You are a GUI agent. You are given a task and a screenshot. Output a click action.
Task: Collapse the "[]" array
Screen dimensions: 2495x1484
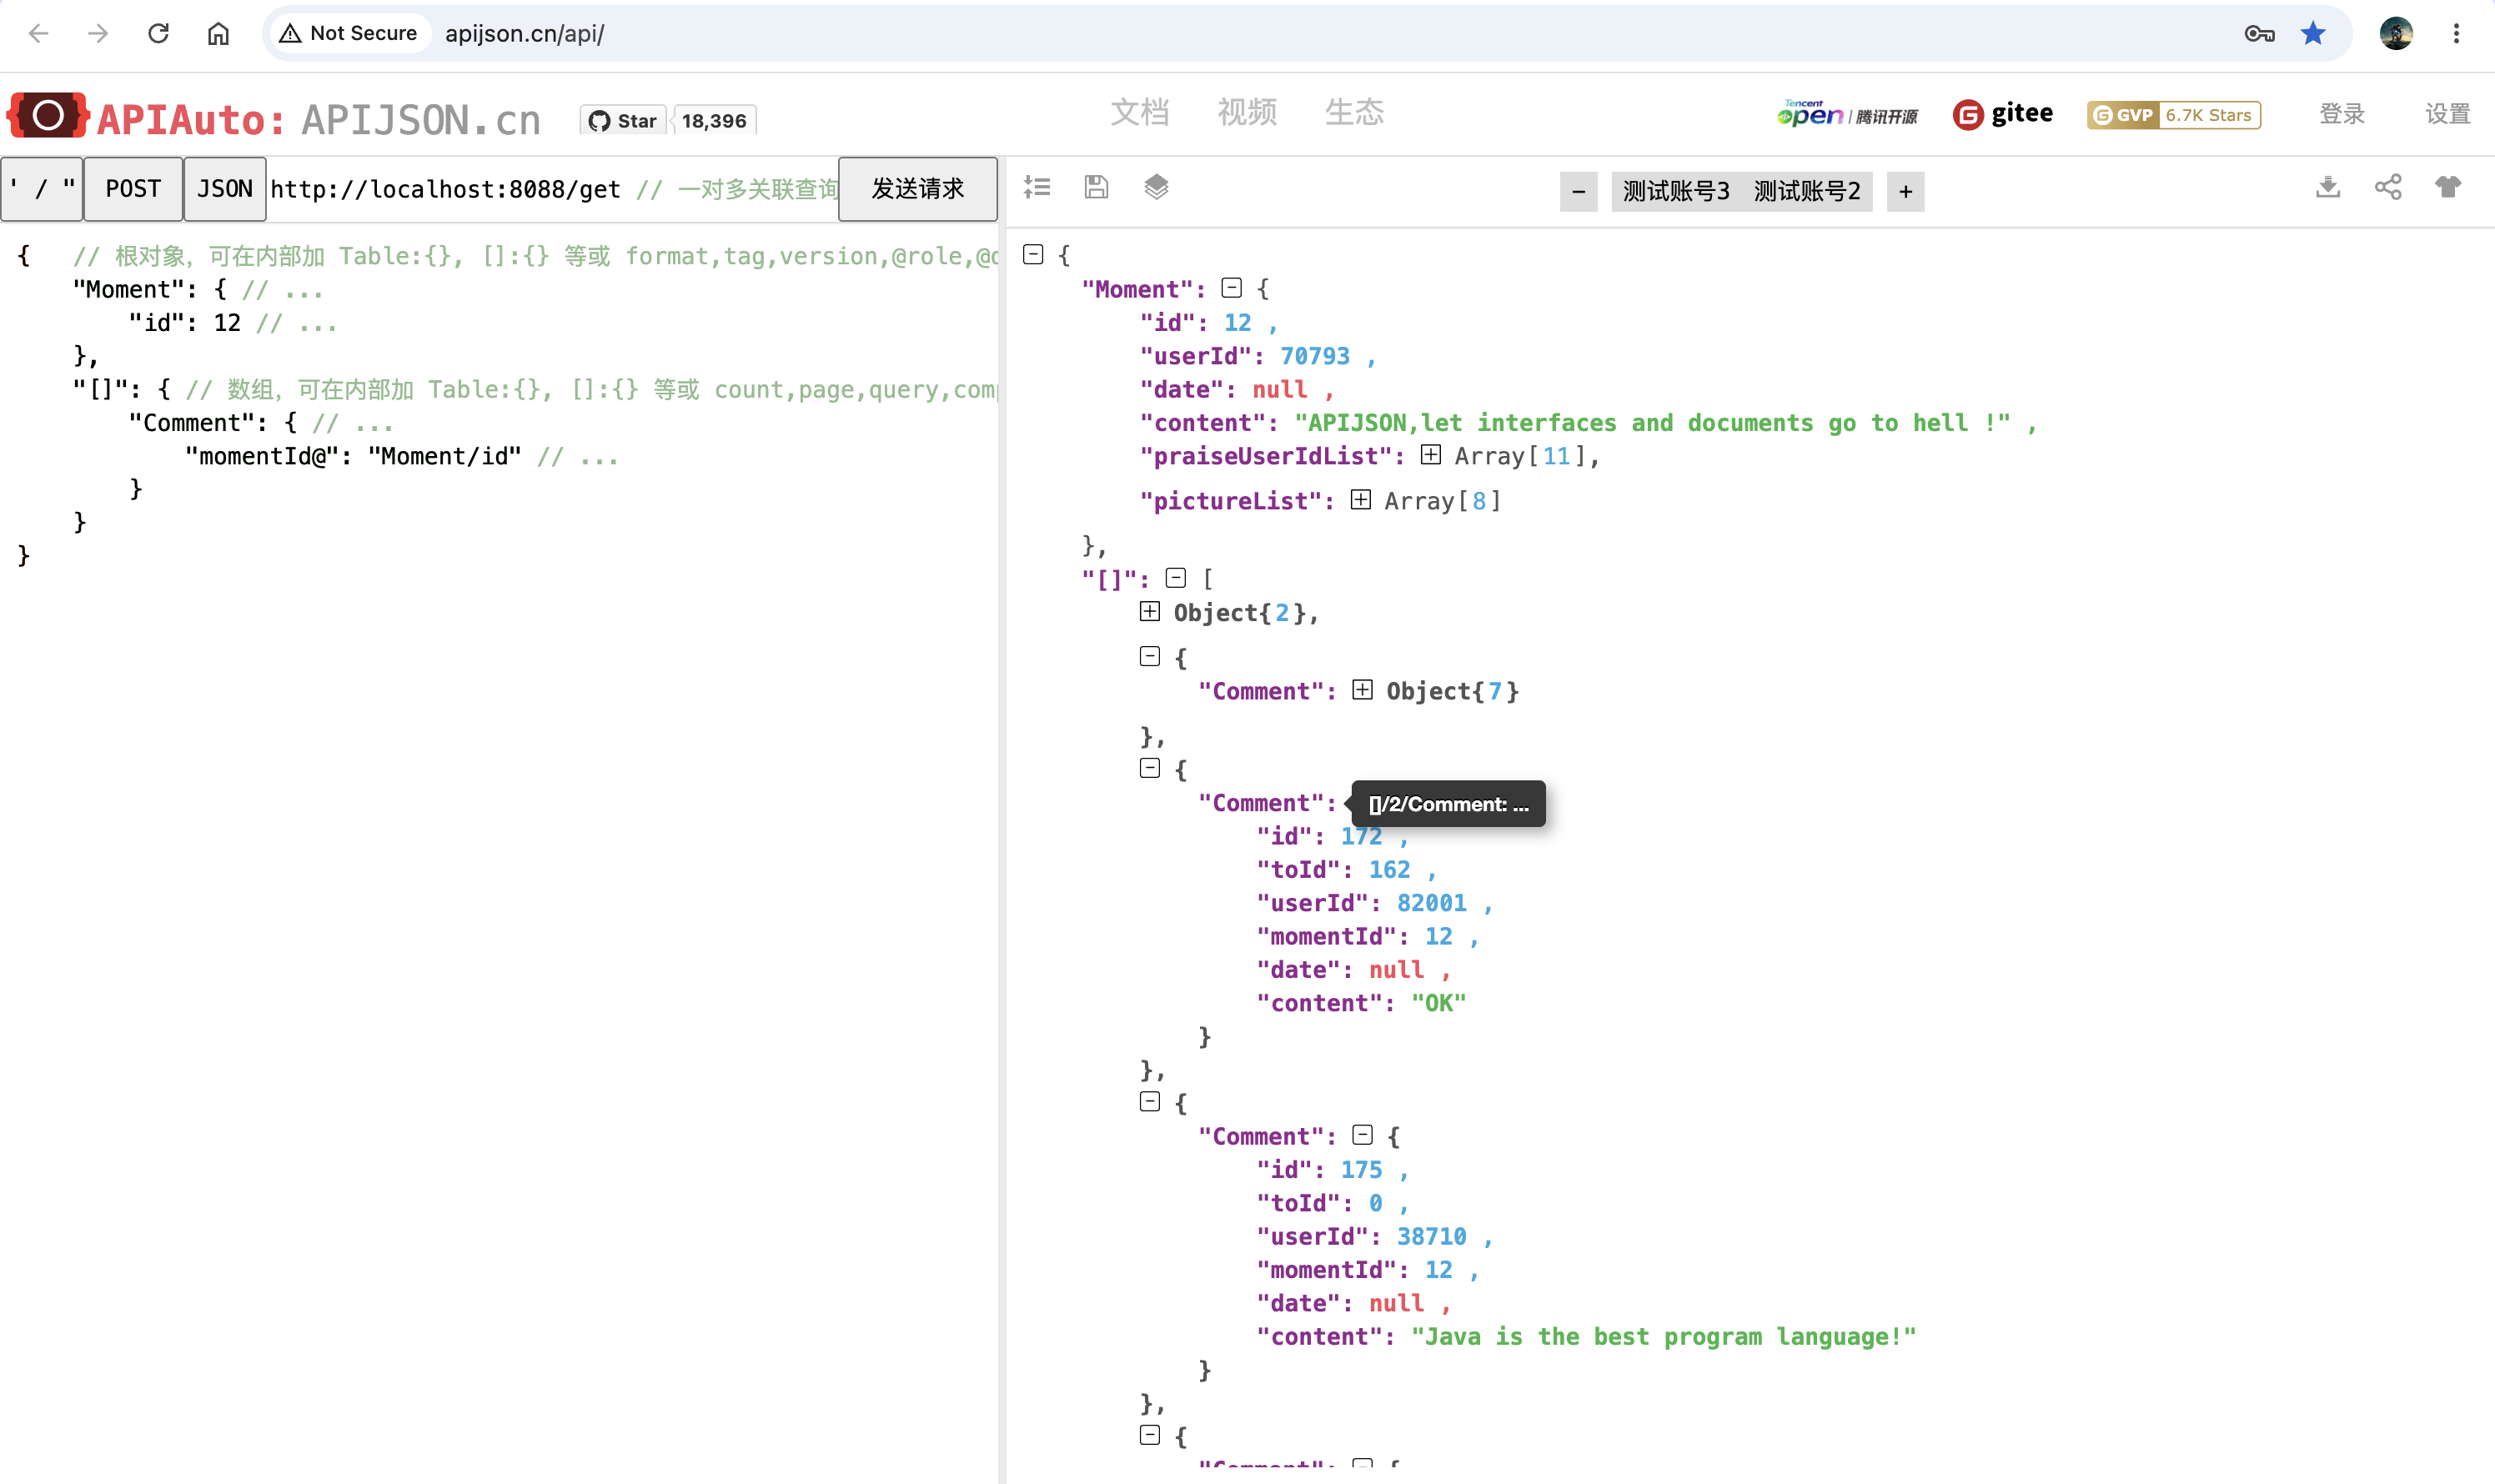1176,577
